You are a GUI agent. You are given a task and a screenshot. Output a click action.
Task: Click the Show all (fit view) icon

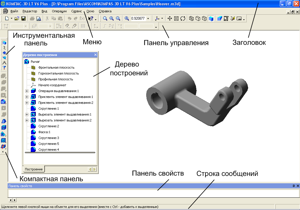pos(176,18)
